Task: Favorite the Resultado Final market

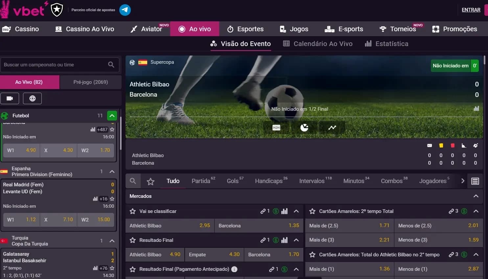Action: 133,240
